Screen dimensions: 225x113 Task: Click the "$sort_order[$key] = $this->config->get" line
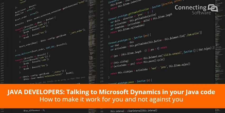pyautogui.click(x=52, y=39)
